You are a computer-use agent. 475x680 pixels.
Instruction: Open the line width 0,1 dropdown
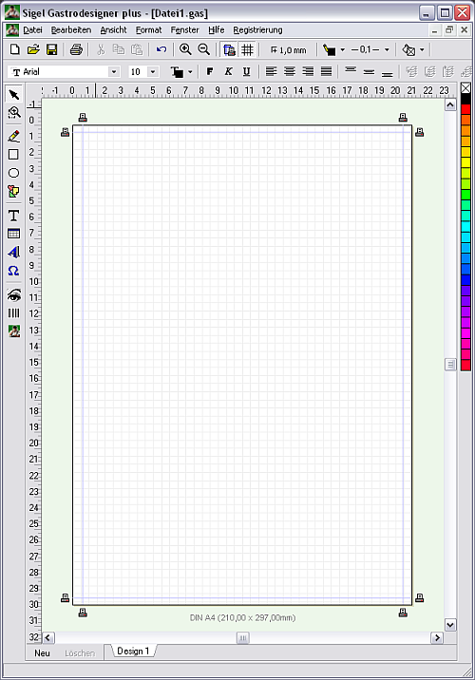pyautogui.click(x=387, y=49)
